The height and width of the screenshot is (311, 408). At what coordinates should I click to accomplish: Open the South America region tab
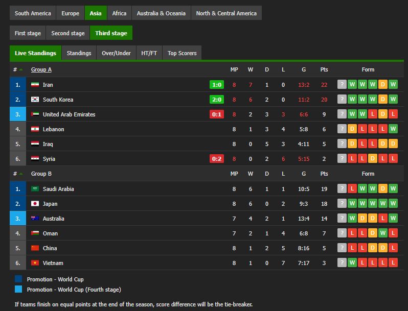coord(33,13)
